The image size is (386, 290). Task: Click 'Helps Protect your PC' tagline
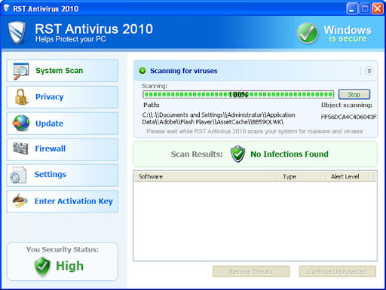[x=71, y=39]
